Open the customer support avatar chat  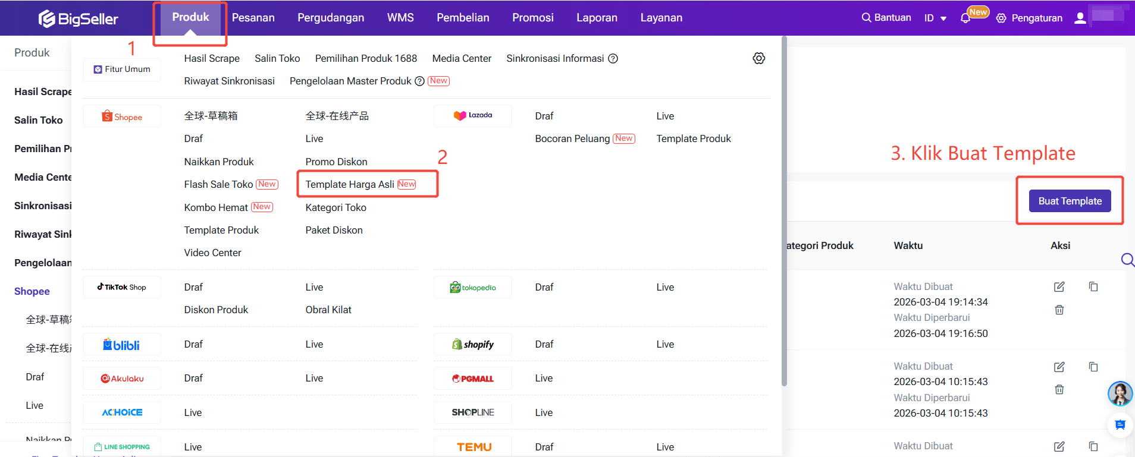[1120, 393]
